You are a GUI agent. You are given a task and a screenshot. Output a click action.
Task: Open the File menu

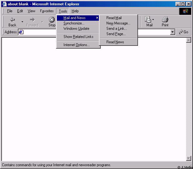[10, 11]
